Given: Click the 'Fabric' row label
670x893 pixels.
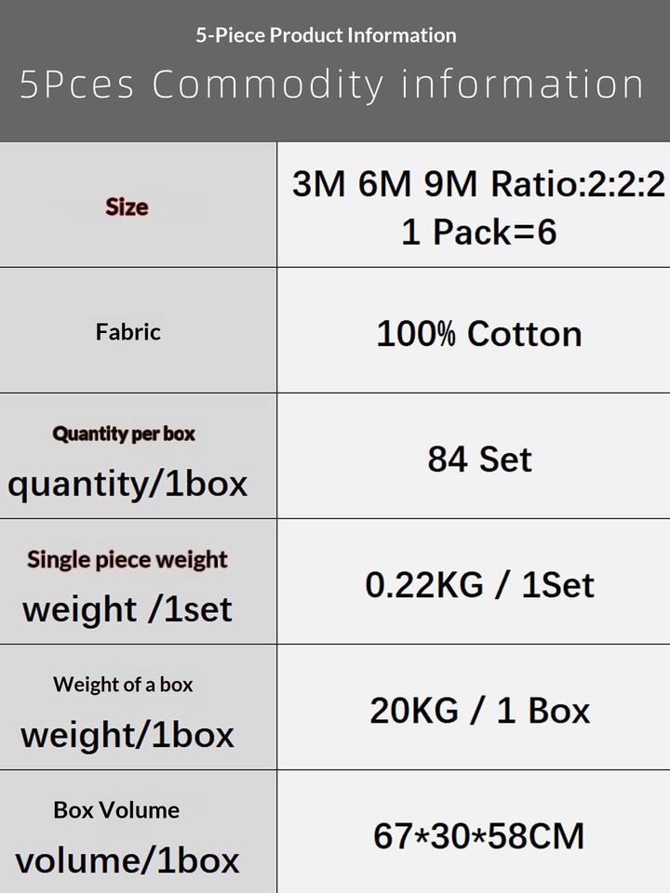Looking at the screenshot, I should point(128,332).
